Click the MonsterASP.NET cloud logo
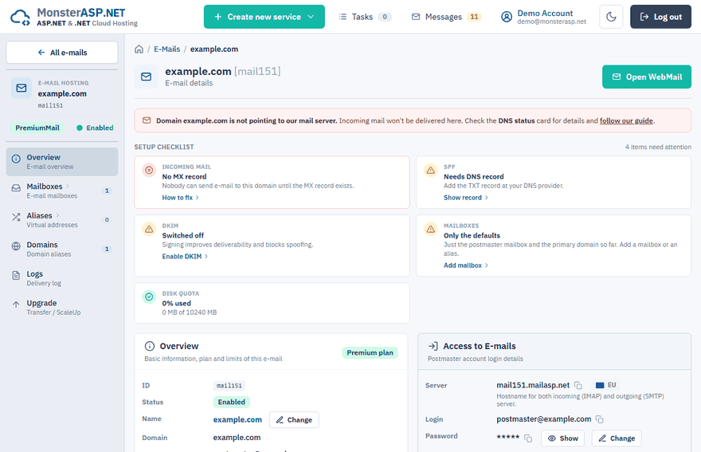 tap(20, 17)
